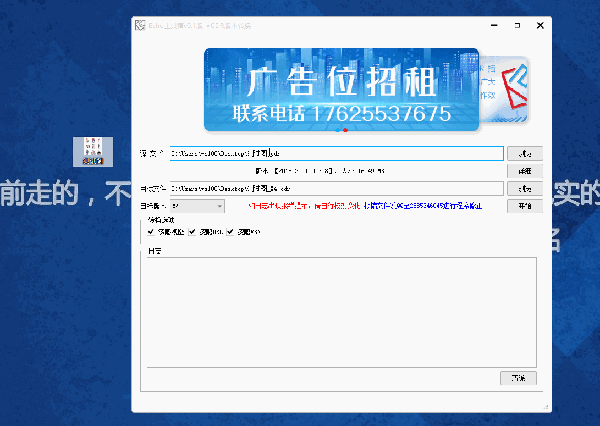Clear the log with 清除 button
The image size is (600, 426).
pyautogui.click(x=518, y=378)
